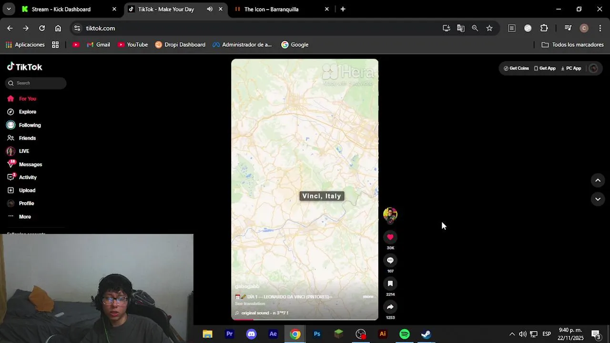Expand the video description with more
The width and height of the screenshot is (610, 343).
coord(368,297)
